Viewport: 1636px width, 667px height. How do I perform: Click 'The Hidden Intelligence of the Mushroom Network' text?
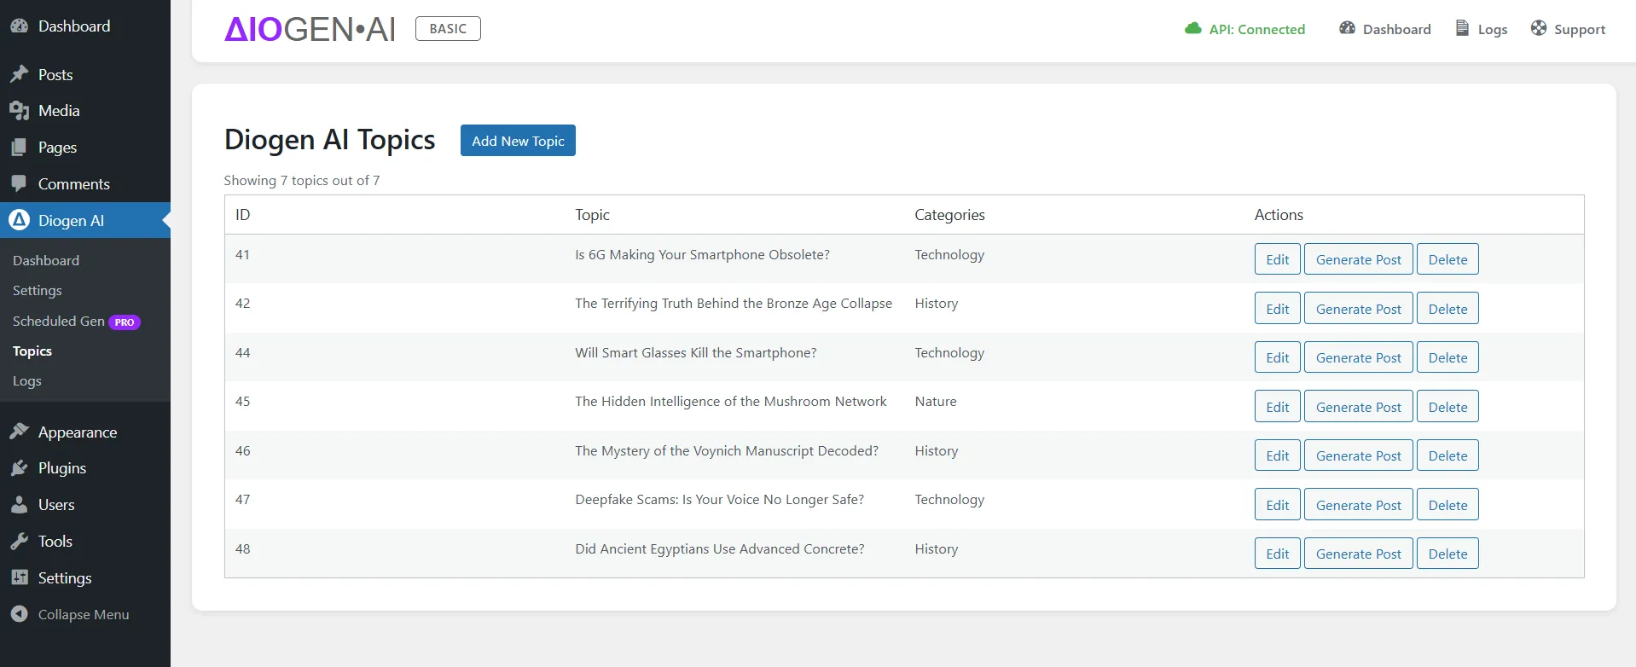point(730,402)
